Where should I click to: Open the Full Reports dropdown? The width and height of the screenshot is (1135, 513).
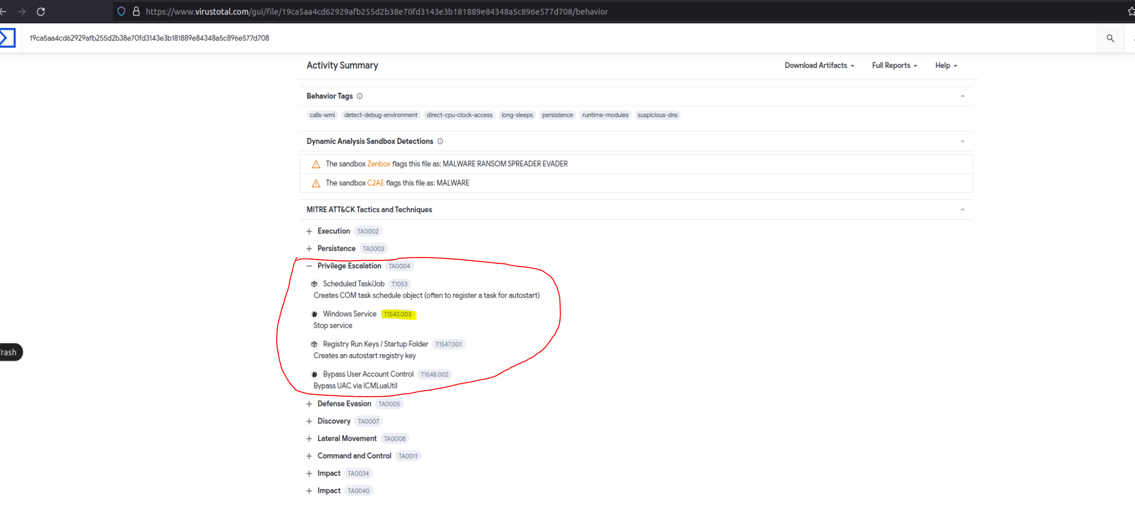coord(894,65)
